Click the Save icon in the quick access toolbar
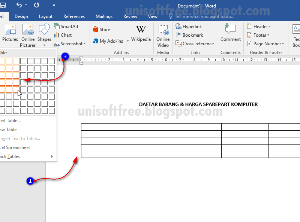300x222 pixels. (x=3, y=5)
